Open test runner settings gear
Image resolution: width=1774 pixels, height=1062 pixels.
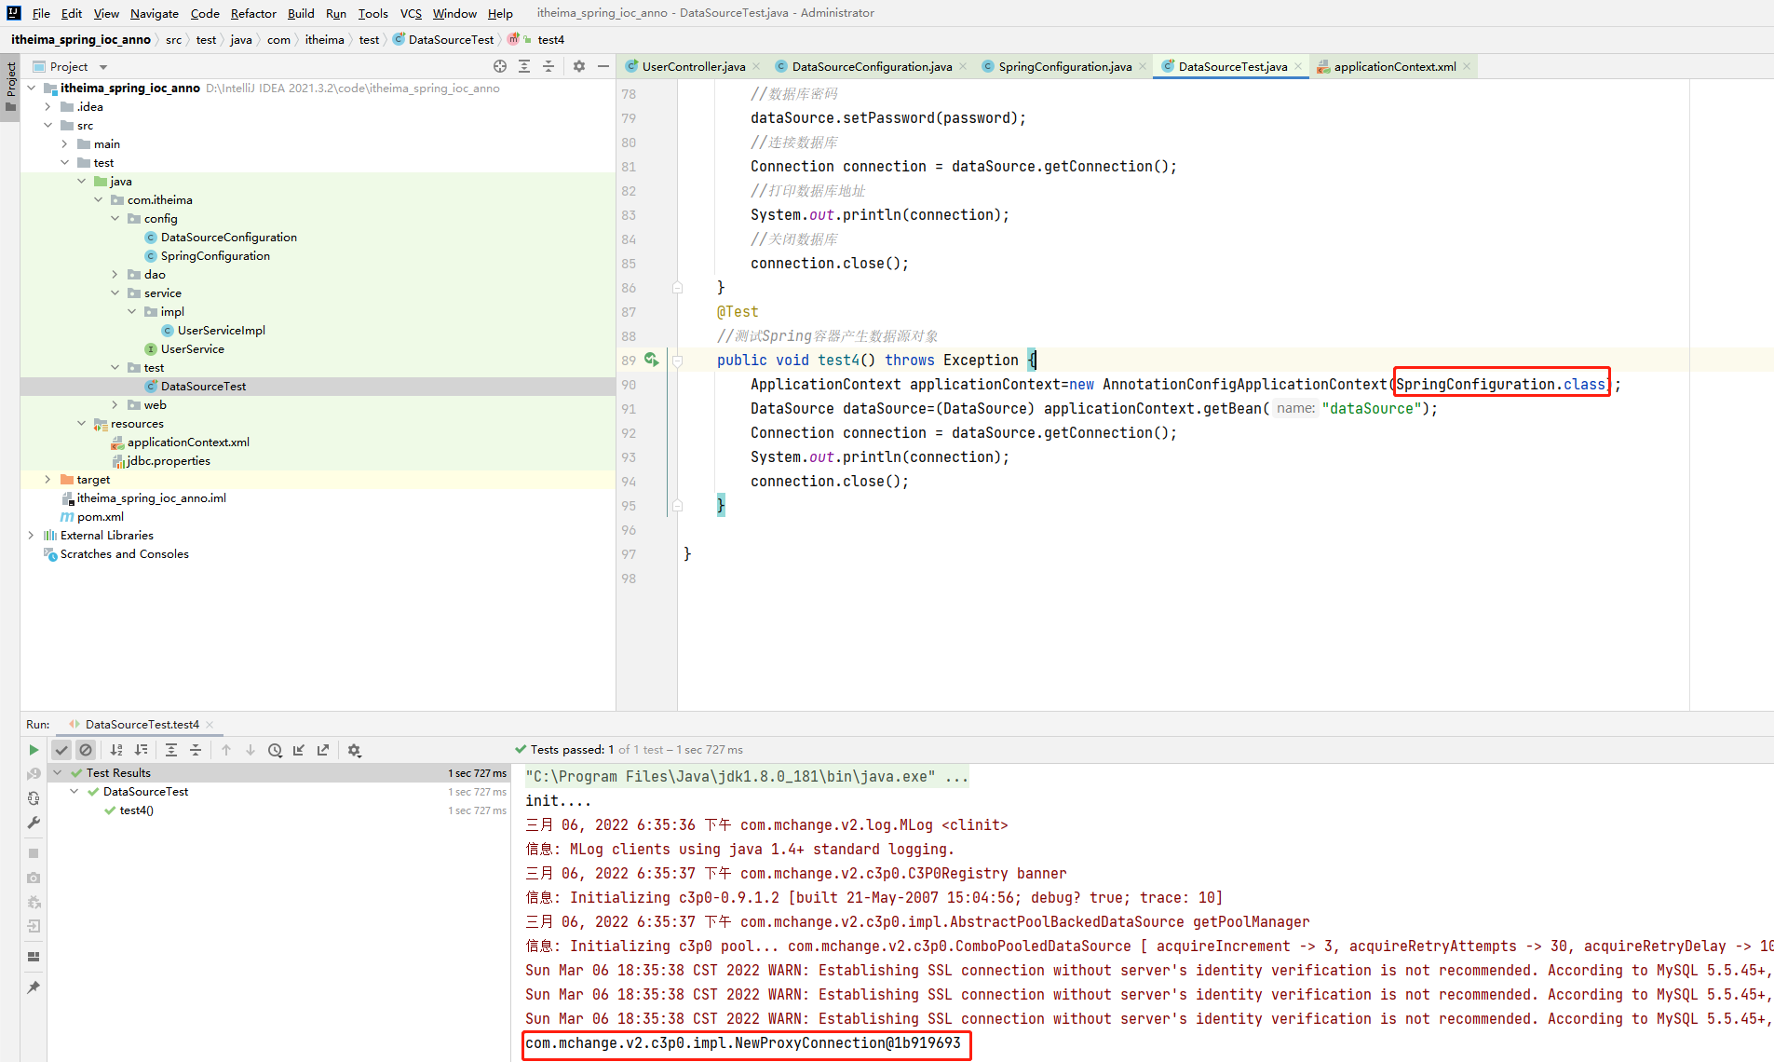click(x=354, y=750)
